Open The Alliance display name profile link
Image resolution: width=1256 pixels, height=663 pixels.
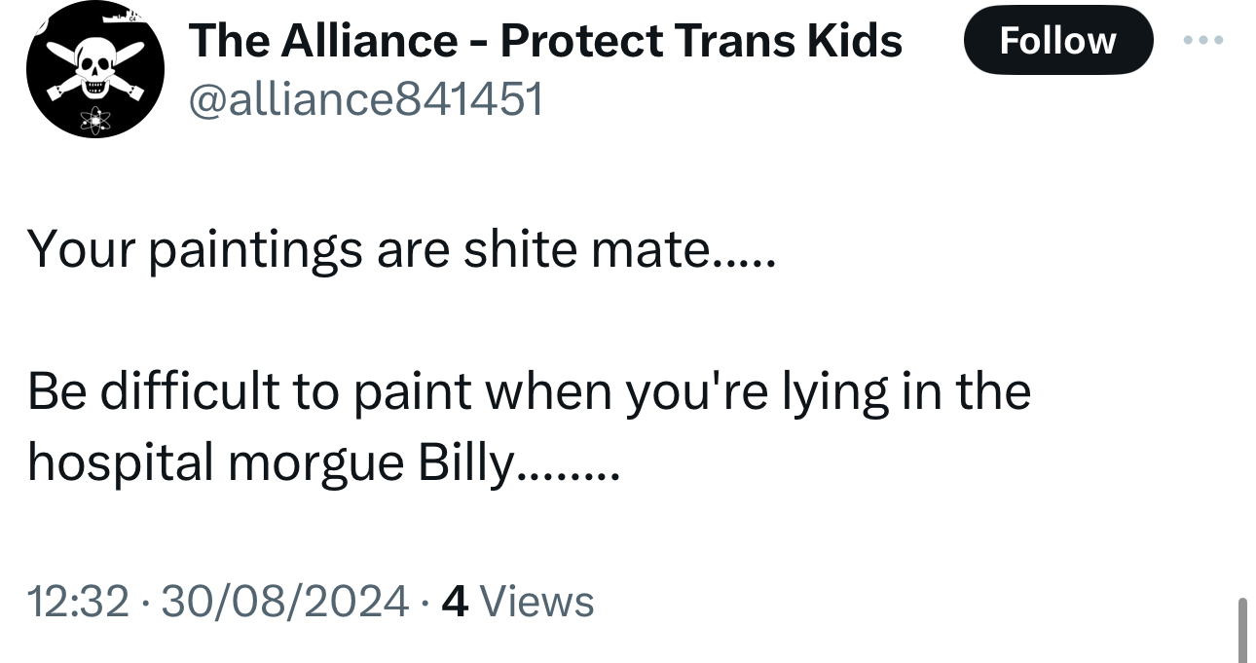click(x=545, y=41)
